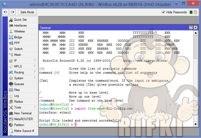
Task: Open the Interfaces menu icon
Action: pos(11,26)
